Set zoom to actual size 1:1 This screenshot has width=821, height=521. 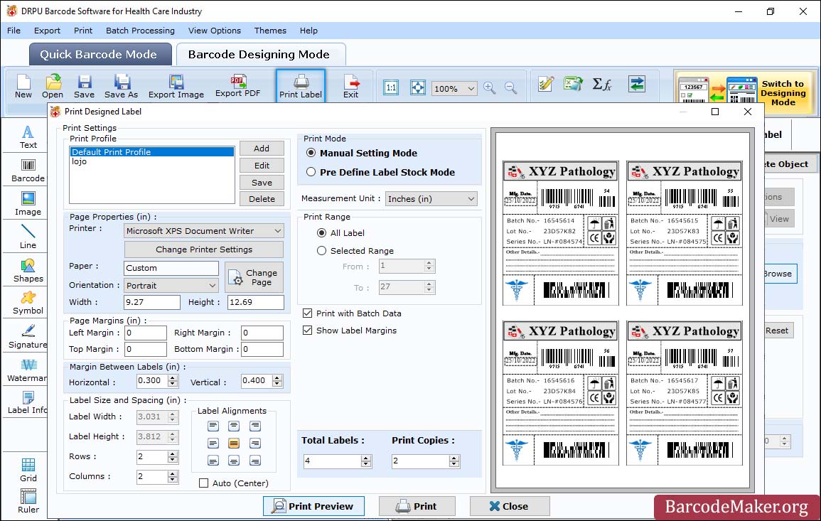391,87
